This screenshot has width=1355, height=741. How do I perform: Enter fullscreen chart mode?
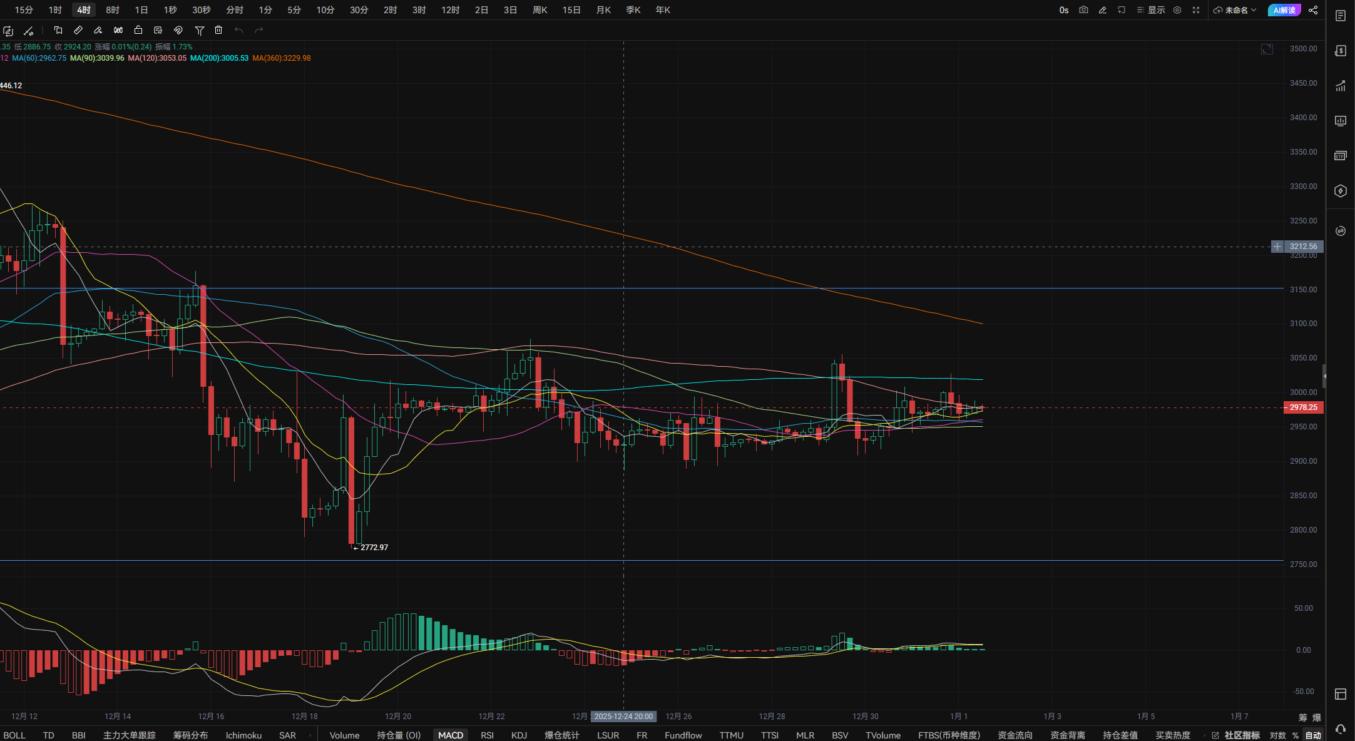pyautogui.click(x=1196, y=10)
